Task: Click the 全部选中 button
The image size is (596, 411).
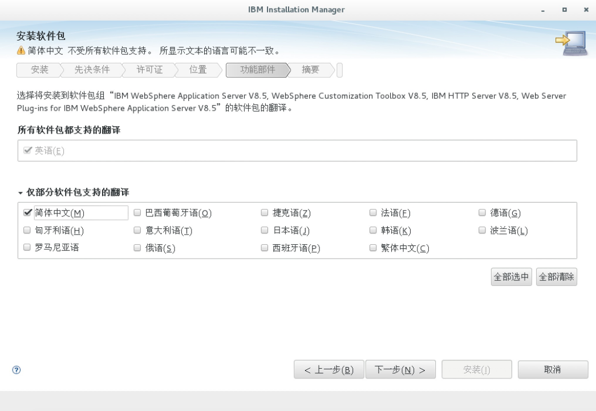Action: point(511,277)
